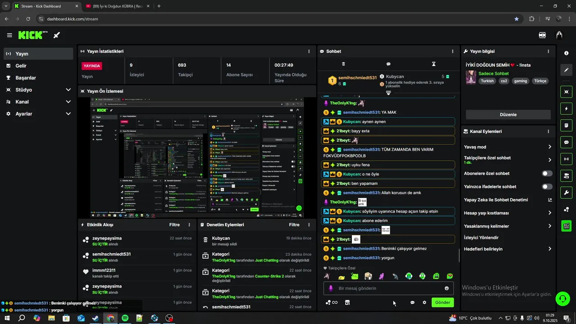Open the emoji picker in message box
Screen dimensions: 576x324
pyautogui.click(x=446, y=288)
